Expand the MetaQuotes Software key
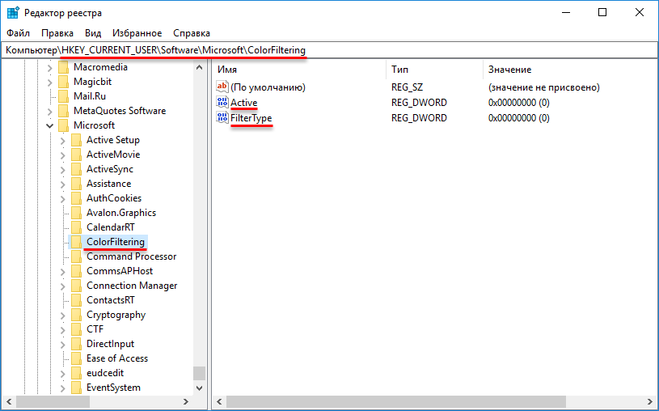Image resolution: width=659 pixels, height=411 pixels. [x=50, y=111]
